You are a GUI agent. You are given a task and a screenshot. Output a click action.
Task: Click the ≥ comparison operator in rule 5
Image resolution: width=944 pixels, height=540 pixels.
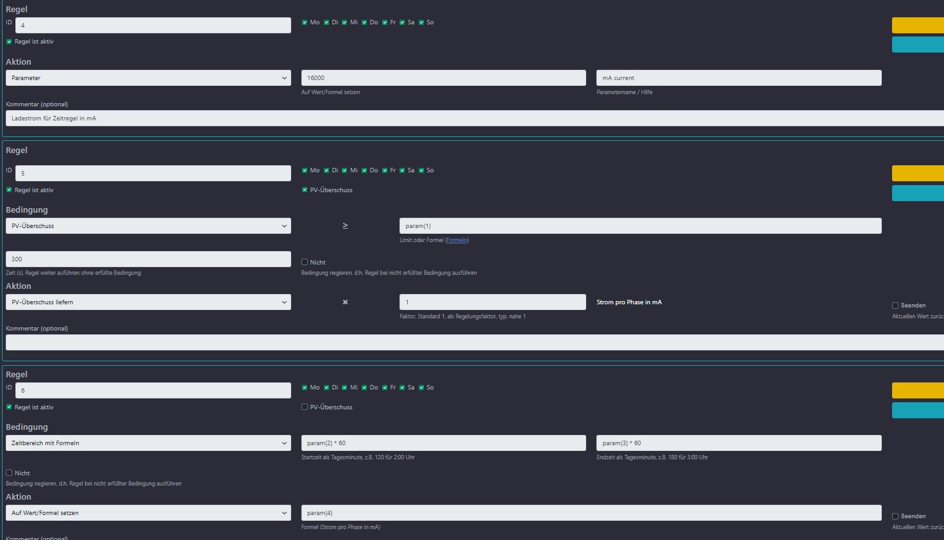[x=345, y=226]
